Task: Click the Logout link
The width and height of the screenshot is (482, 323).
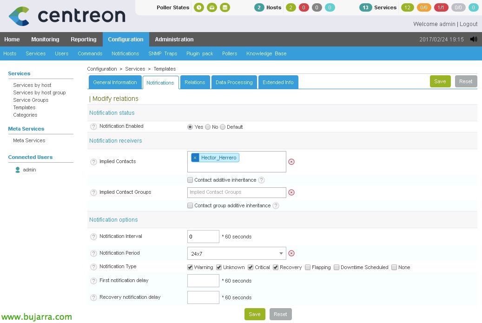Action: point(469,24)
